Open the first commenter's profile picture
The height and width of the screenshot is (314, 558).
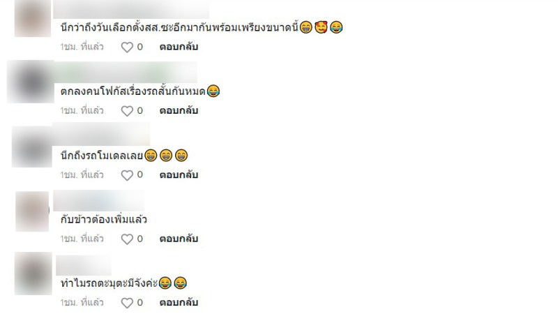point(32,18)
